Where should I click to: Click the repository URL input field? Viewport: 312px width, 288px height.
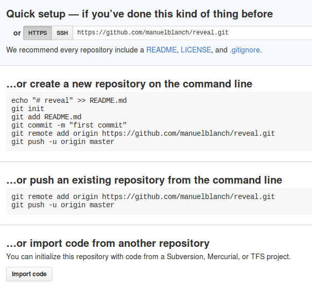(x=193, y=33)
